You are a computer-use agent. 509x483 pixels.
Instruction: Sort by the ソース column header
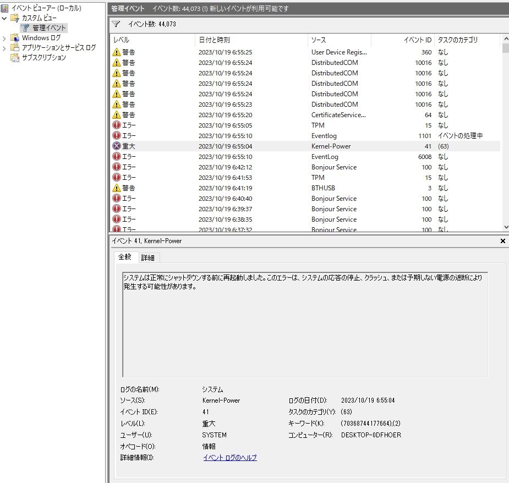339,40
